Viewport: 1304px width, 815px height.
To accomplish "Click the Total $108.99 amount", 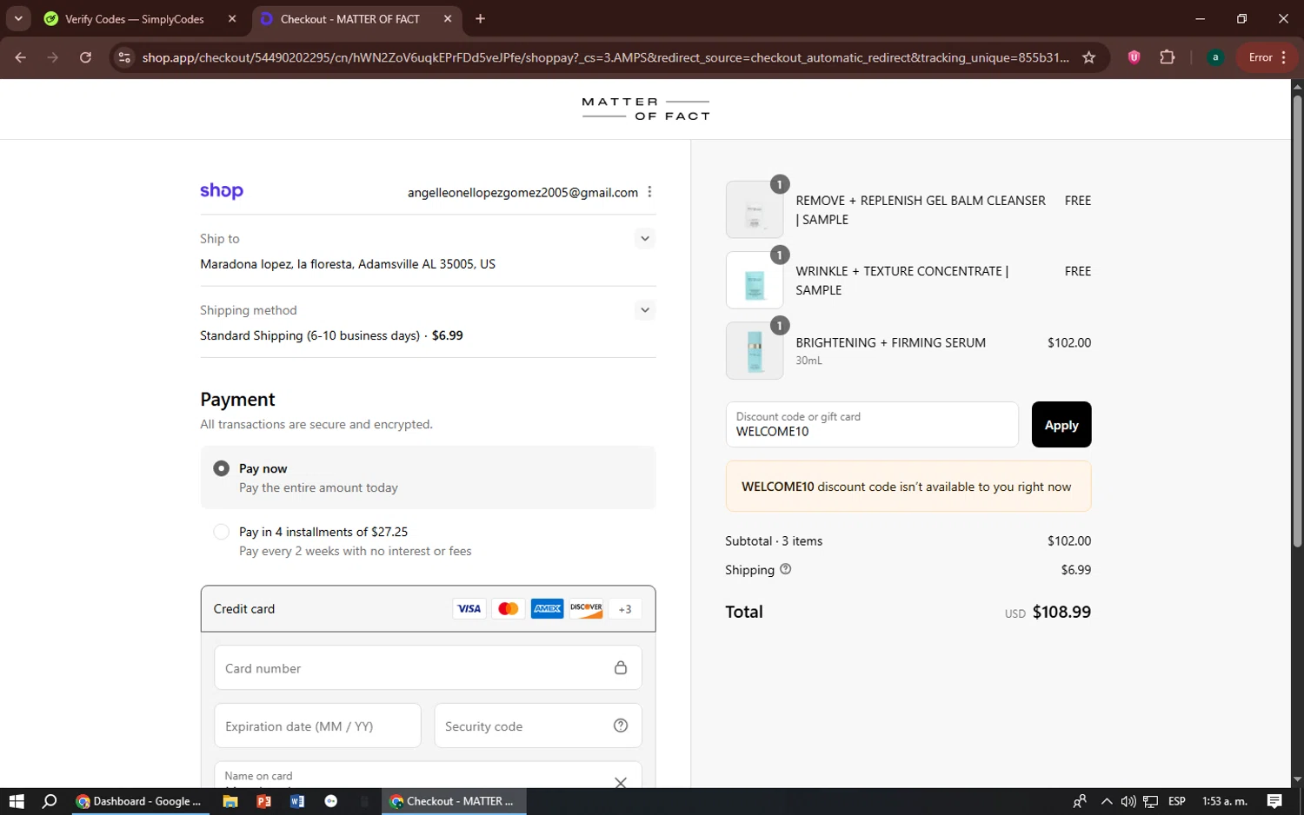I will tap(1061, 612).
